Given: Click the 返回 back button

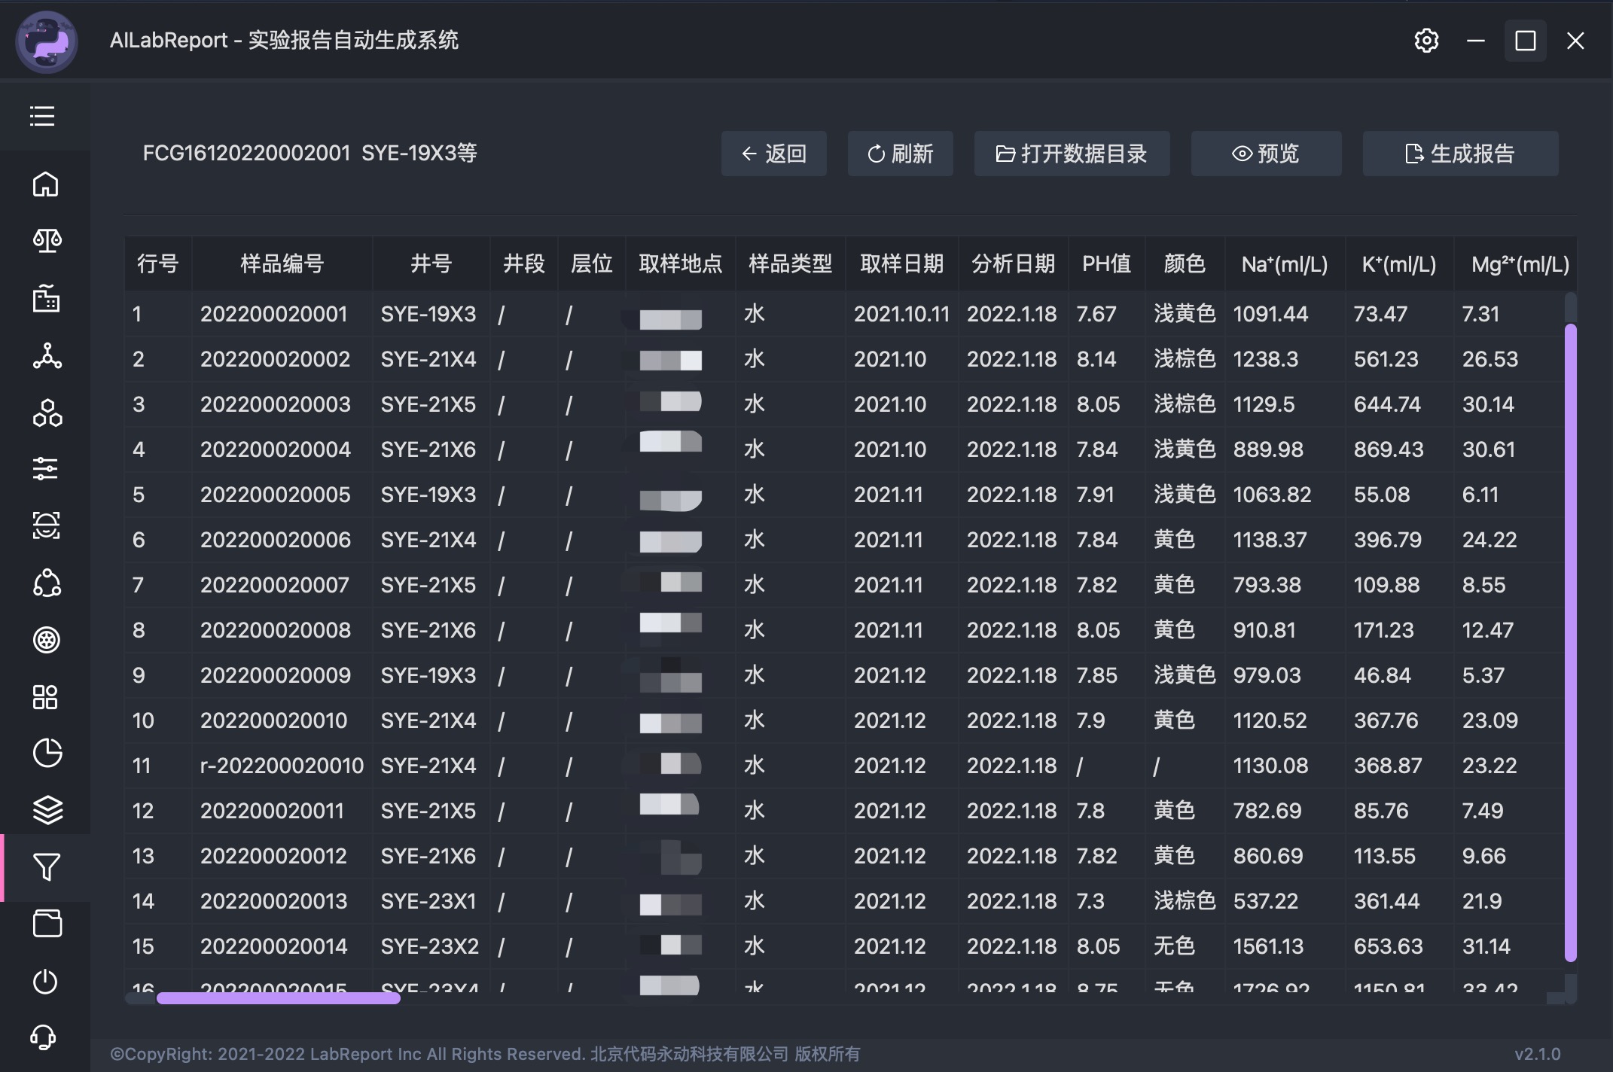Looking at the screenshot, I should [774, 154].
